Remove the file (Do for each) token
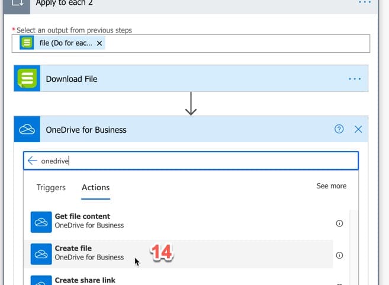Image resolution: width=389 pixels, height=285 pixels. (99, 43)
